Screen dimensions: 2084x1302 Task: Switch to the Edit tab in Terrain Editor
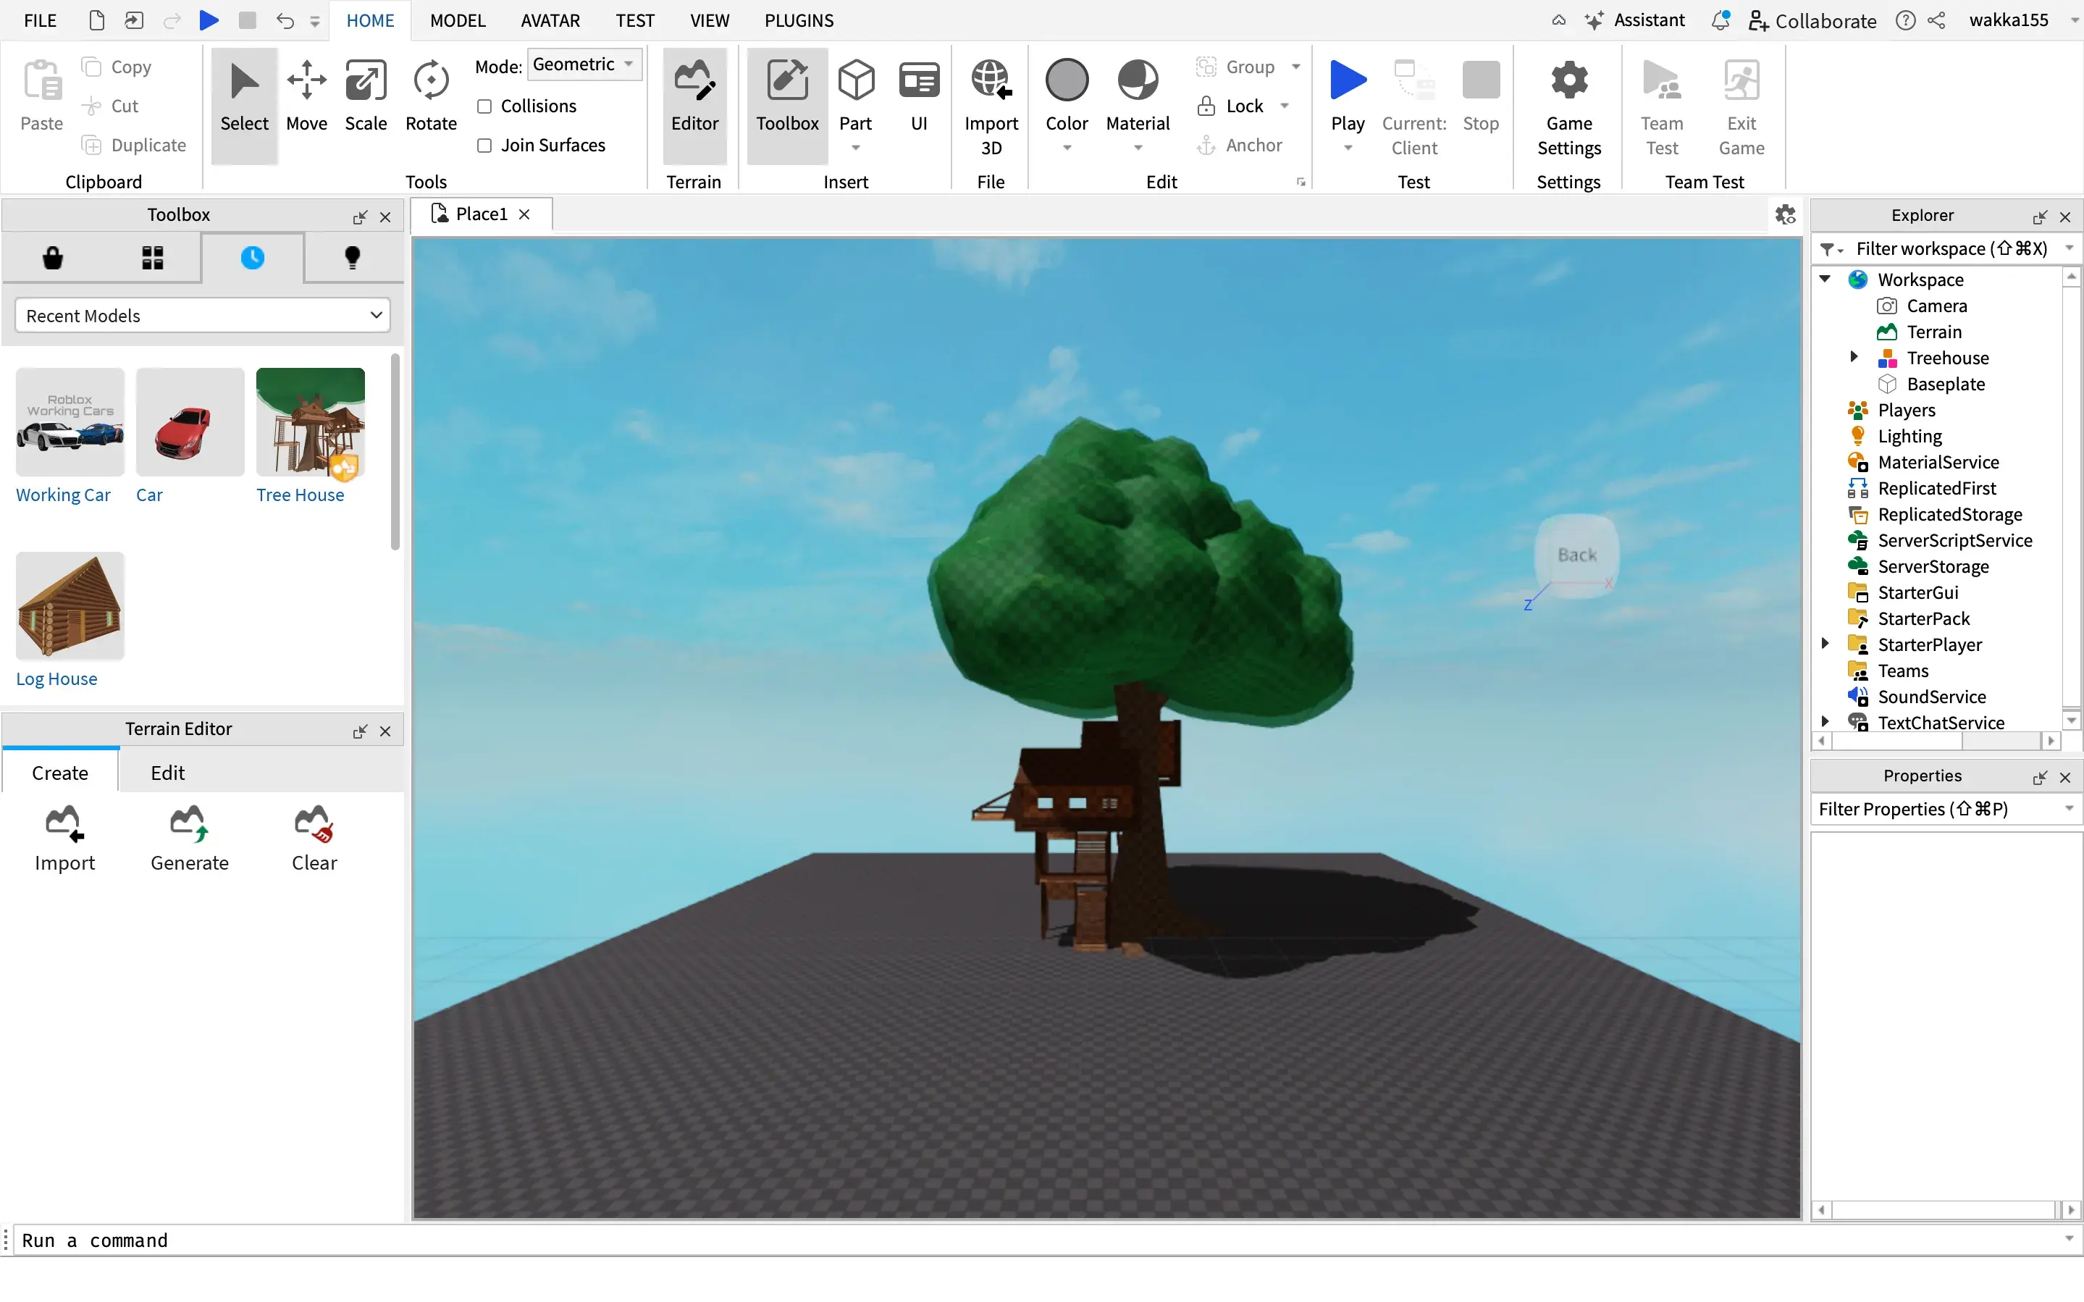tap(168, 773)
